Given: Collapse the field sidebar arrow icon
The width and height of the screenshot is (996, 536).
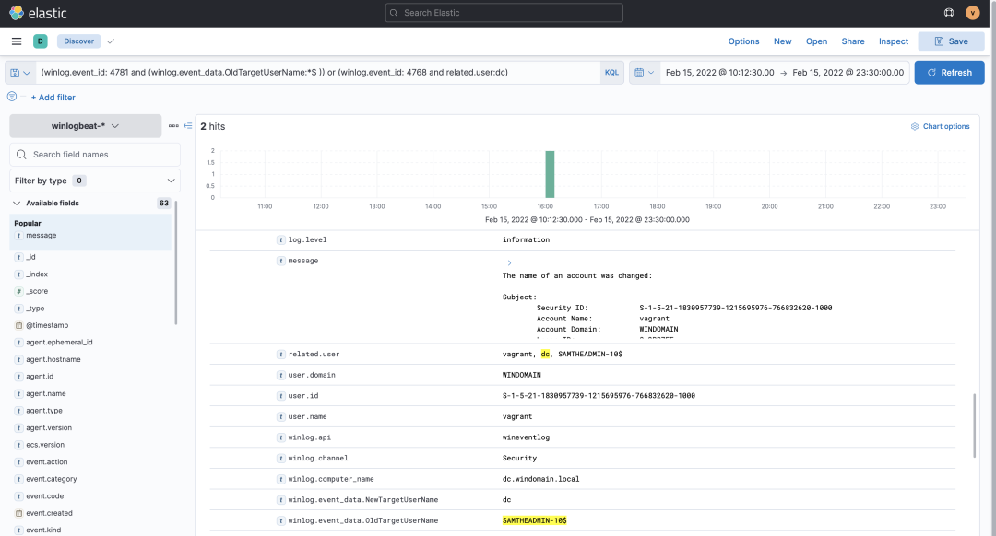Looking at the screenshot, I should [188, 125].
